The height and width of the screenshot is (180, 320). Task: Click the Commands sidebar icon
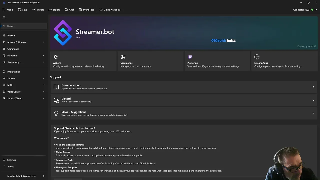click(4, 49)
